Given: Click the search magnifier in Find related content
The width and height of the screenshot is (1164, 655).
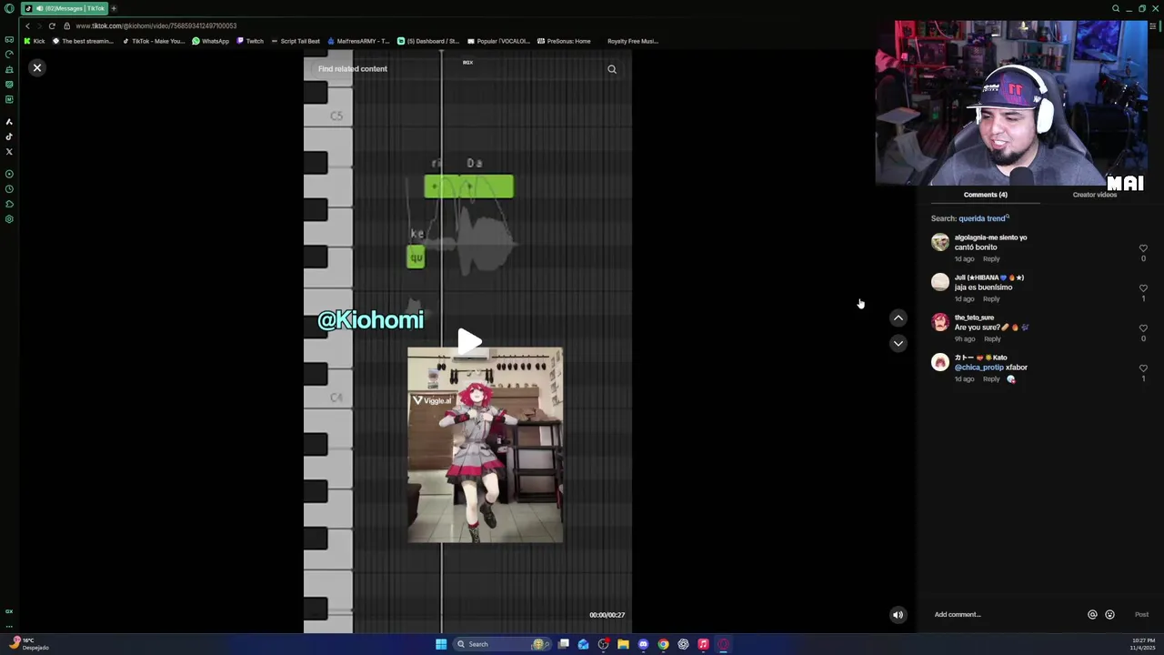Looking at the screenshot, I should [x=612, y=69].
